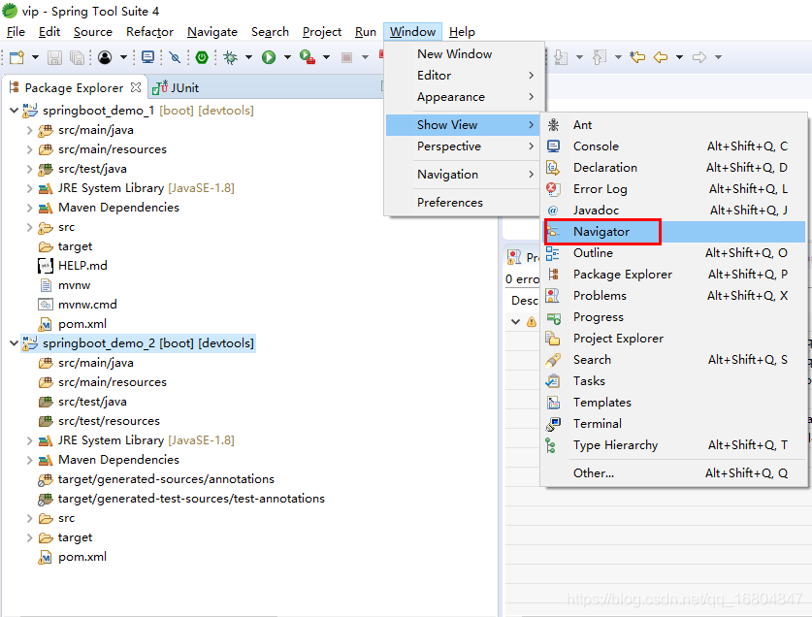Open Other... views dialog entry

(x=672, y=473)
